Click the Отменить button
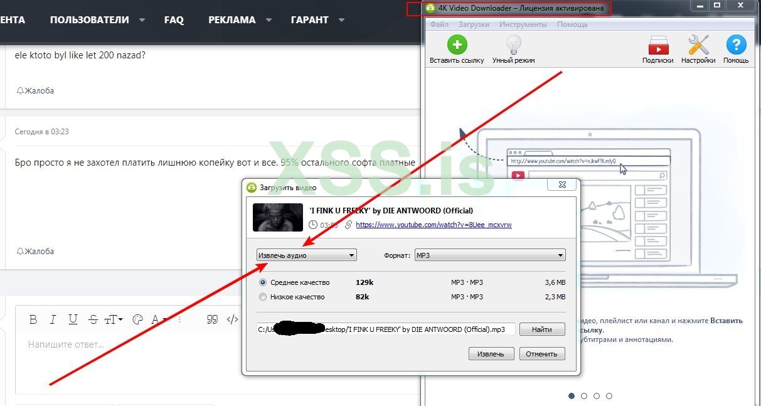761x406 pixels. 542,354
